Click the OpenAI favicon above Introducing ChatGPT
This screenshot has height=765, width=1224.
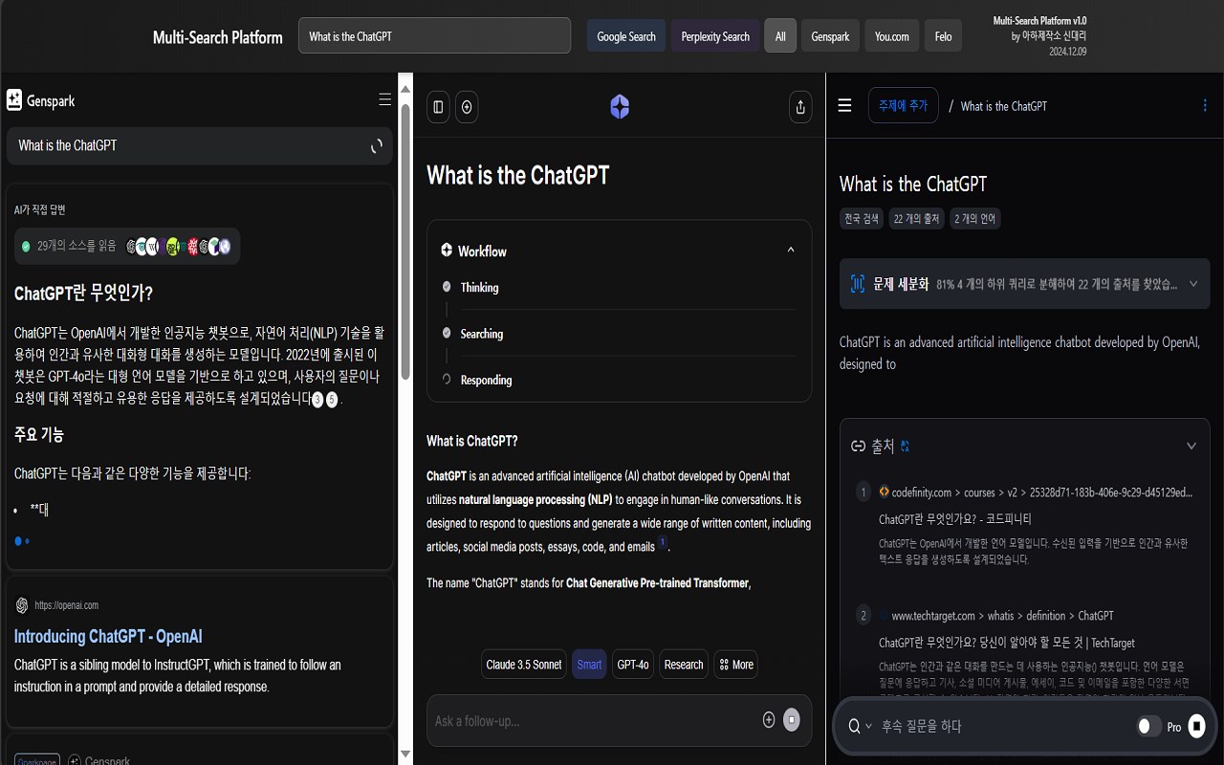[x=22, y=605]
